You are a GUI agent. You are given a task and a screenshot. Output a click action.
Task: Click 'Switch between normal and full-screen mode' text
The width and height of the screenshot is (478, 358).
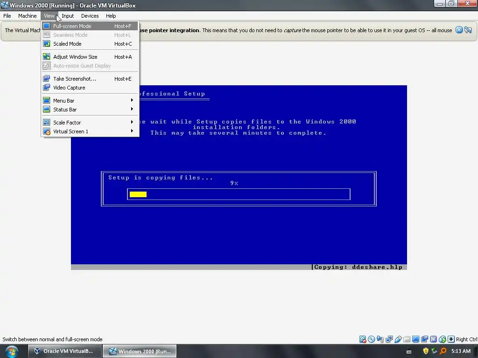(52, 339)
